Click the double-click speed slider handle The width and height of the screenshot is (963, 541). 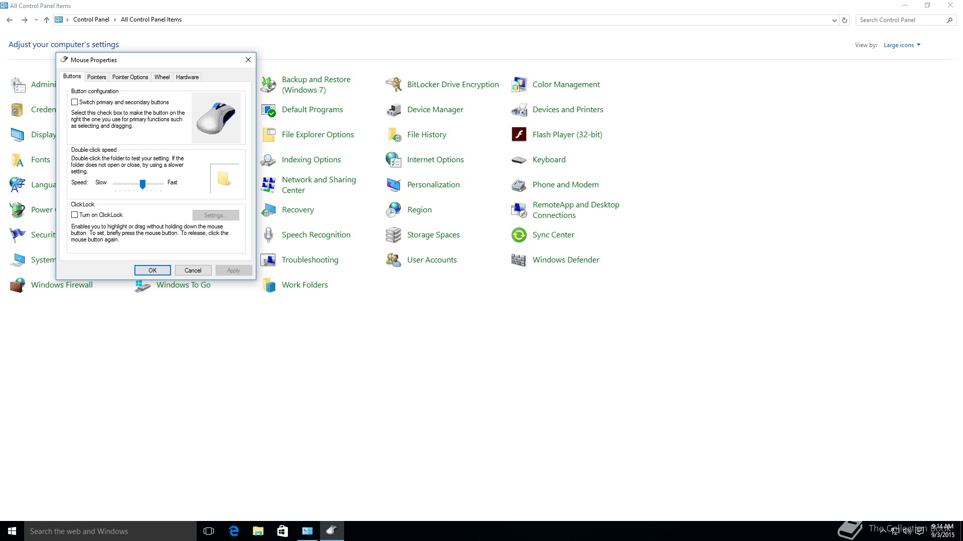tap(142, 184)
